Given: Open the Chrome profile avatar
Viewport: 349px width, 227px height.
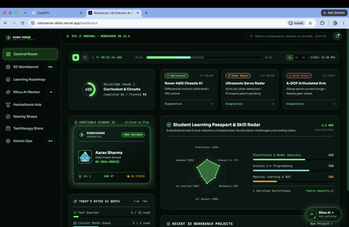Looking at the screenshot, I should click(335, 23).
